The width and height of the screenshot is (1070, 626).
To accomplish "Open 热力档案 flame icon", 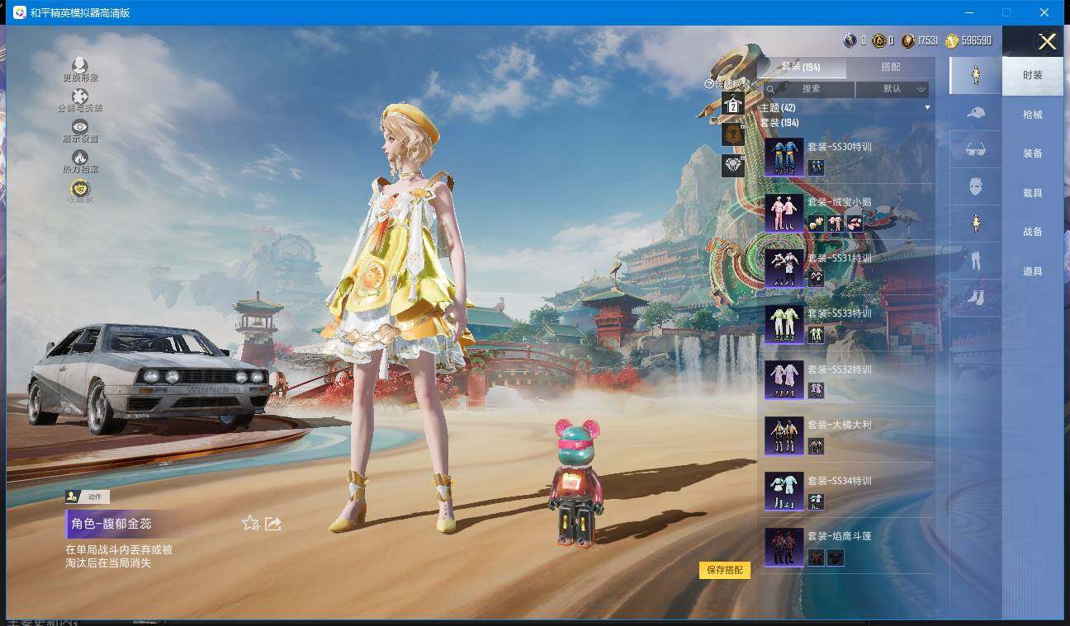I will [x=80, y=158].
